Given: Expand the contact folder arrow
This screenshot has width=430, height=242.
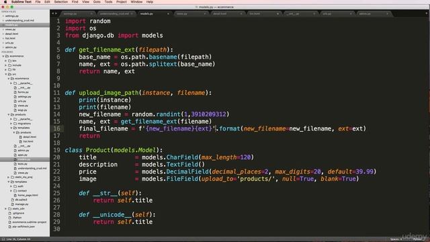Looking at the screenshot, I should (x=11, y=191).
